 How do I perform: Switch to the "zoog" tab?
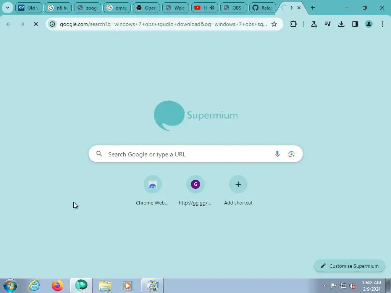tap(87, 8)
